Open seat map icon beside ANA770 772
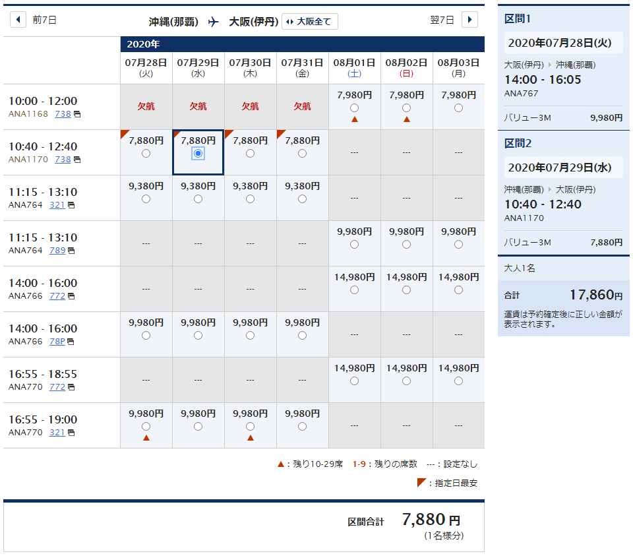 point(71,387)
